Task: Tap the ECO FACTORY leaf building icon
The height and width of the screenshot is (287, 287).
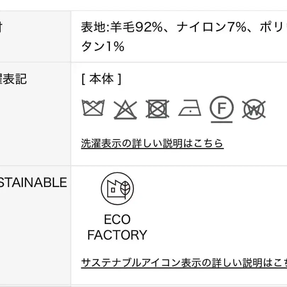Action: (x=117, y=188)
